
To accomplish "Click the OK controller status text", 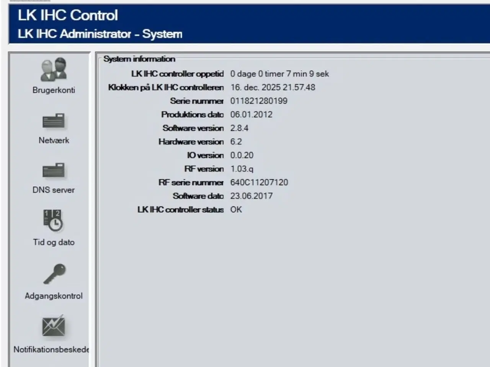I will point(236,209).
